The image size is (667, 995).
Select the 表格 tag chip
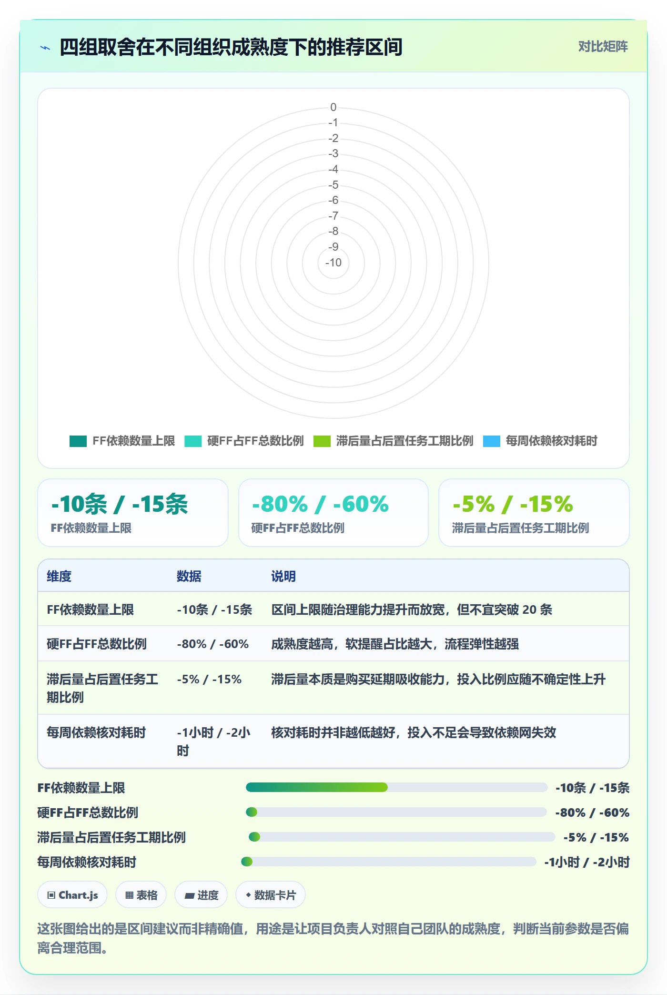coord(141,895)
